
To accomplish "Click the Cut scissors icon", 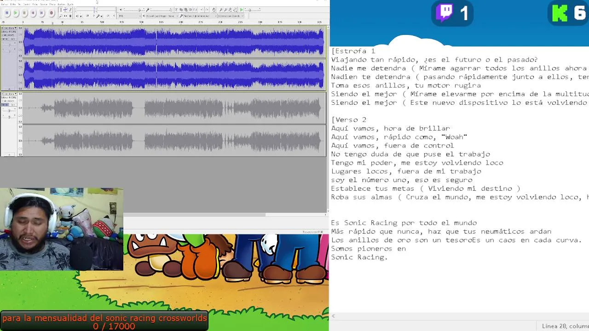I will pyautogui.click(x=176, y=10).
